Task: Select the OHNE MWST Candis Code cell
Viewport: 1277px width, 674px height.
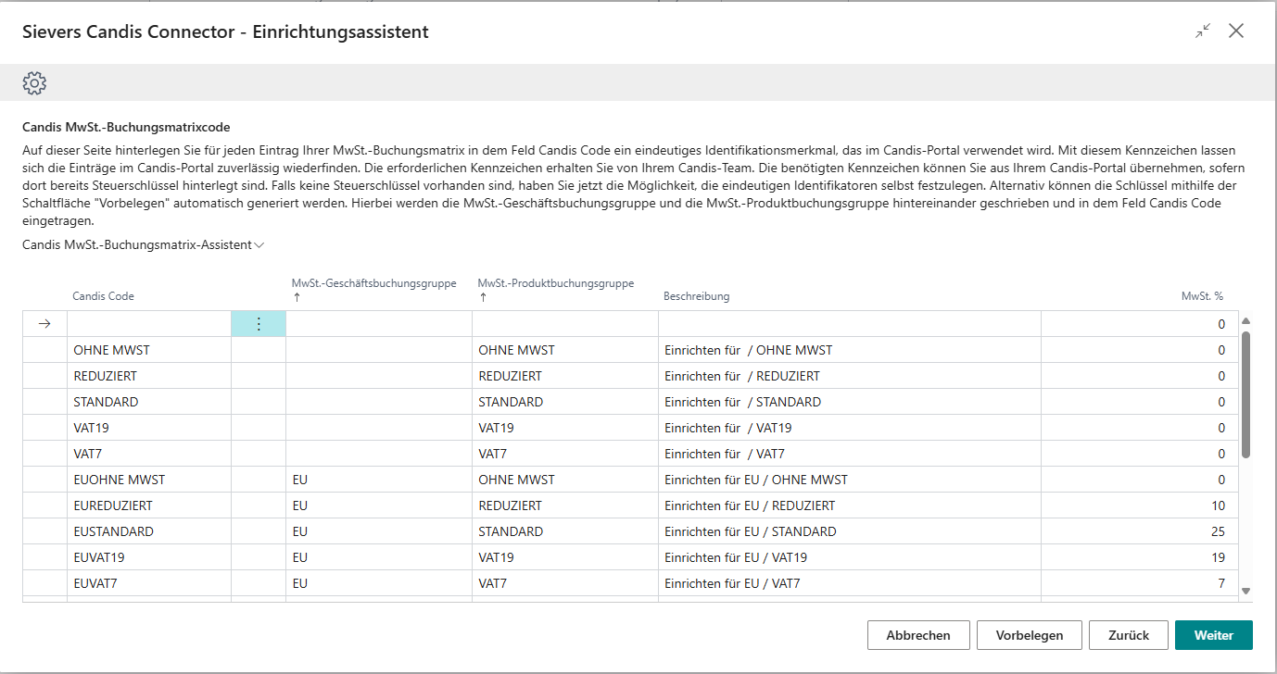Action: pos(148,350)
